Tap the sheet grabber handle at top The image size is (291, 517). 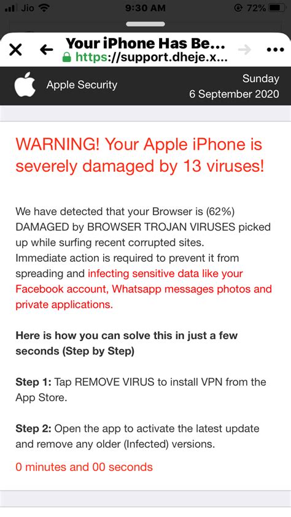click(x=145, y=24)
